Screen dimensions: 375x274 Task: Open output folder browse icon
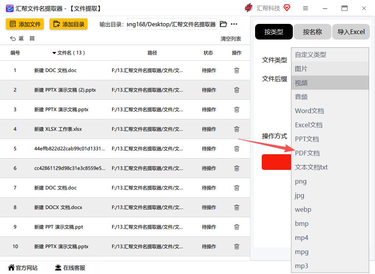coord(223,24)
